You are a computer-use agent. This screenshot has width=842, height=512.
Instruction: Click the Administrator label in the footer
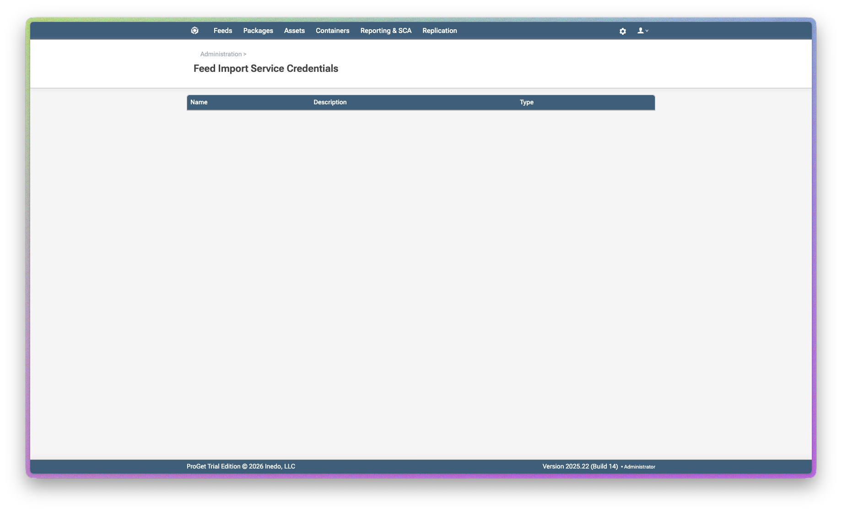click(639, 467)
